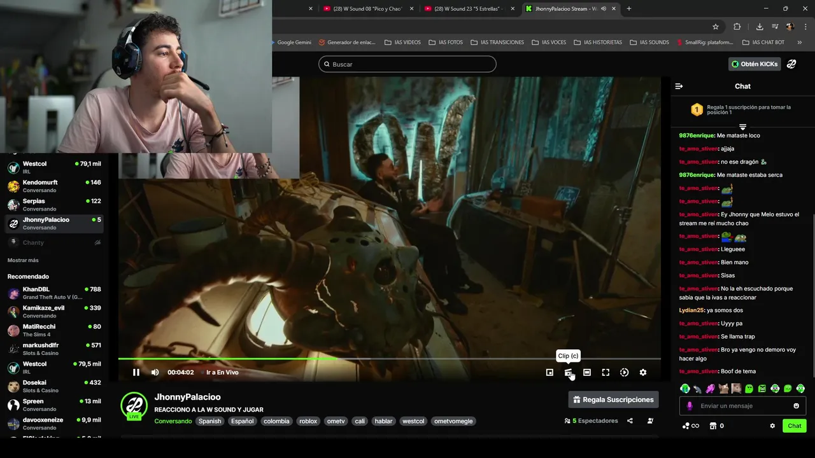View 5 Espectadores viewer count
Image resolution: width=815 pixels, height=458 pixels.
click(x=591, y=420)
